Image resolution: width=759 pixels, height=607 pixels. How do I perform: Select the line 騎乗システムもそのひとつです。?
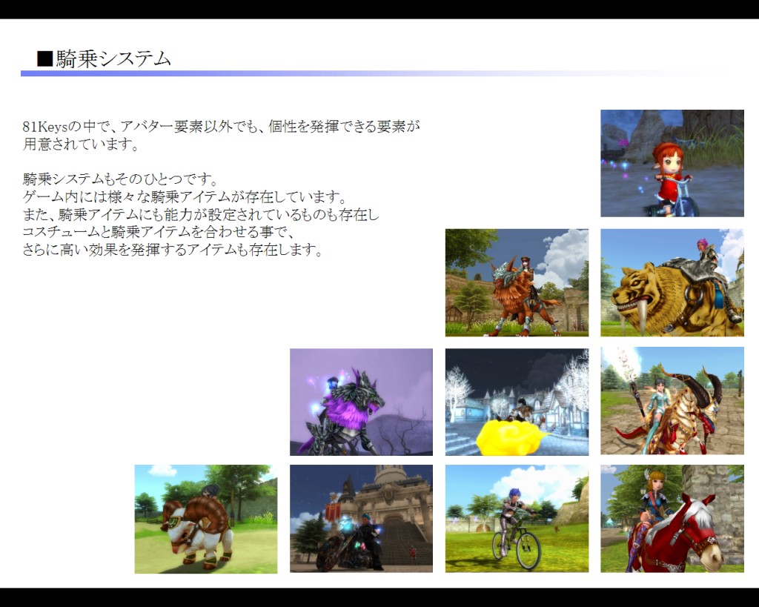click(x=120, y=179)
